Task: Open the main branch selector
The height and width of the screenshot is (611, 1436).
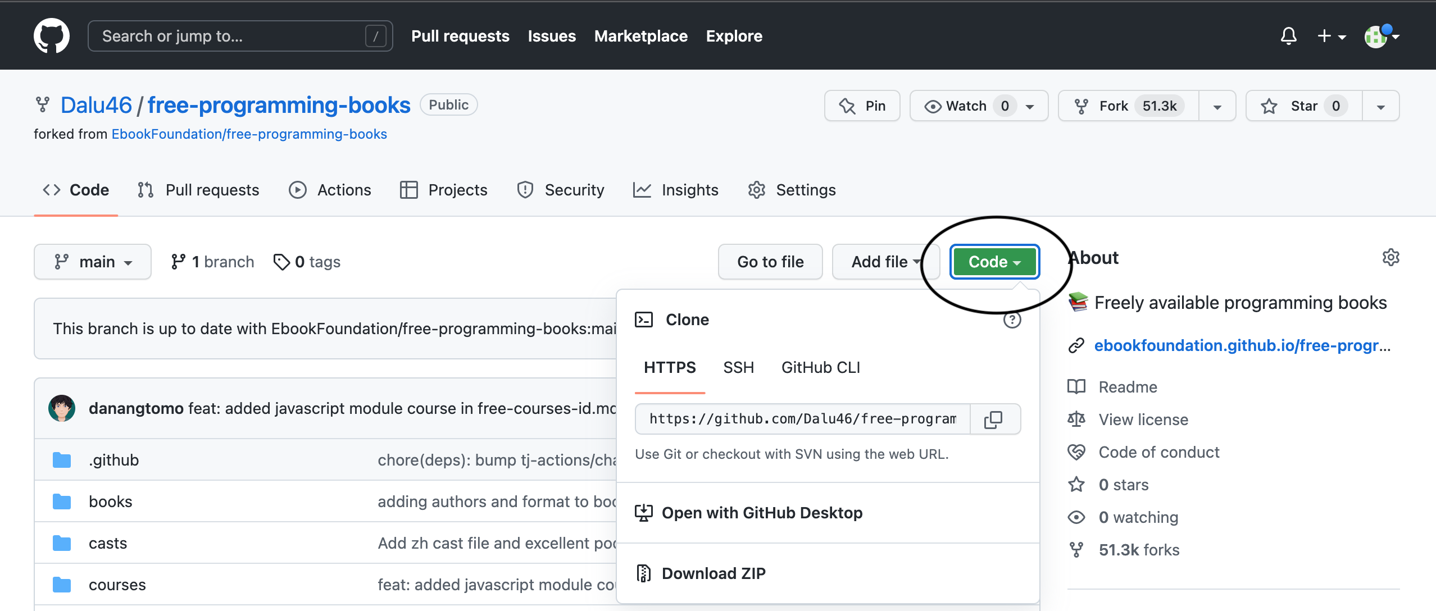Action: (93, 262)
